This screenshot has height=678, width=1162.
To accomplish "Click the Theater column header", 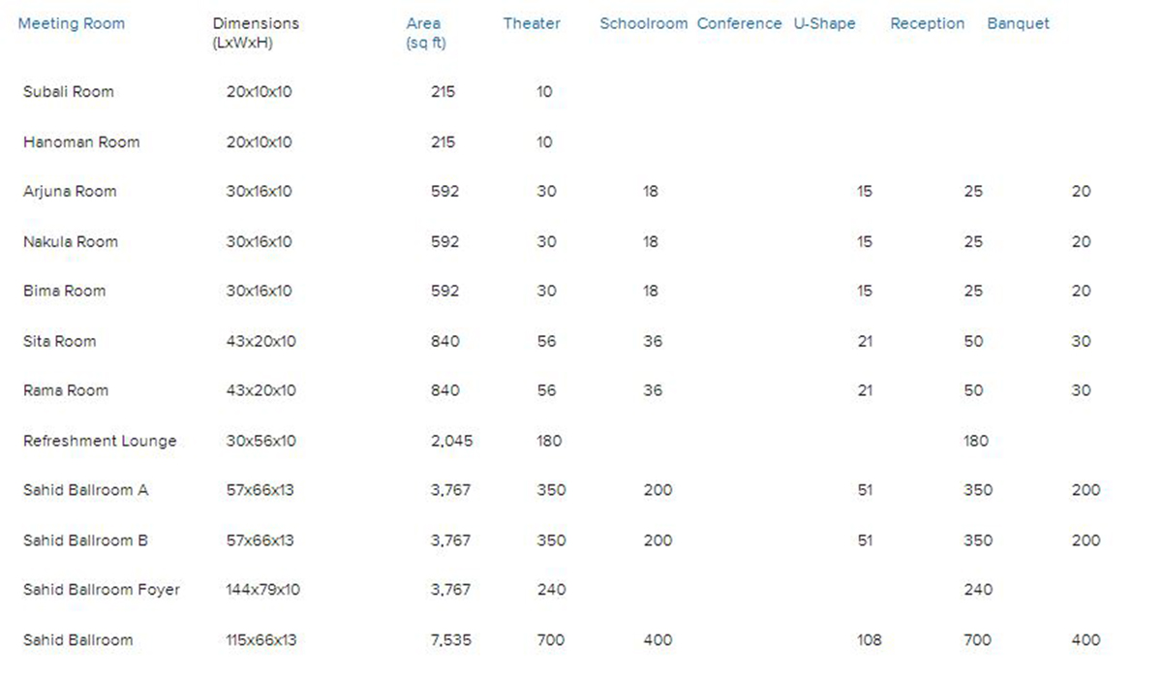I will coord(532,23).
